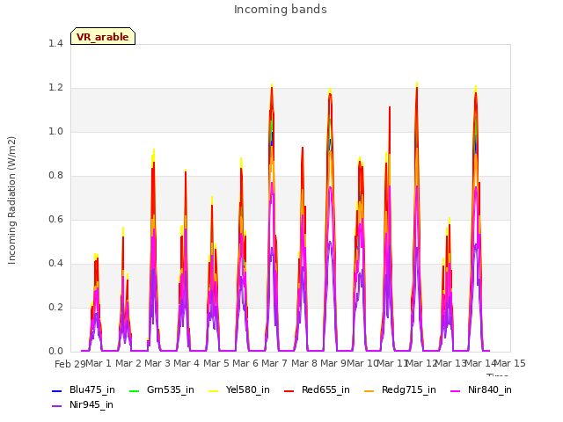Click the VR_arable site label
563x422 pixels.
(103, 37)
